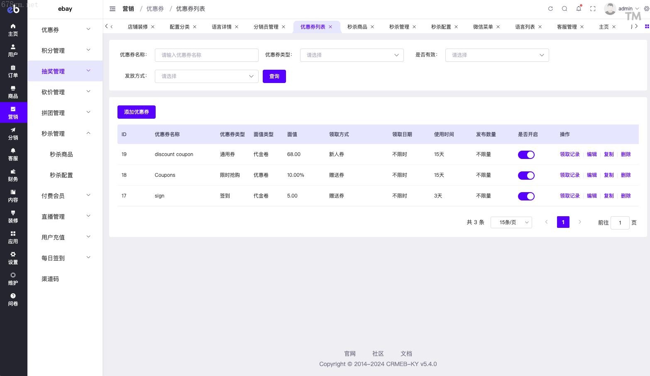
Task: Click 编辑 for discount coupon row
Action: click(x=591, y=154)
